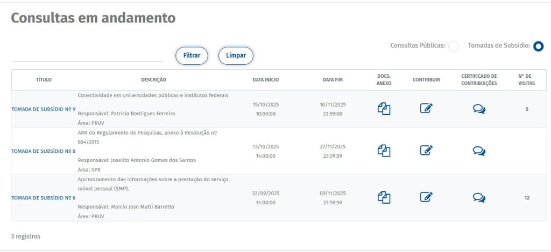Click the Título column header

pyautogui.click(x=44, y=80)
